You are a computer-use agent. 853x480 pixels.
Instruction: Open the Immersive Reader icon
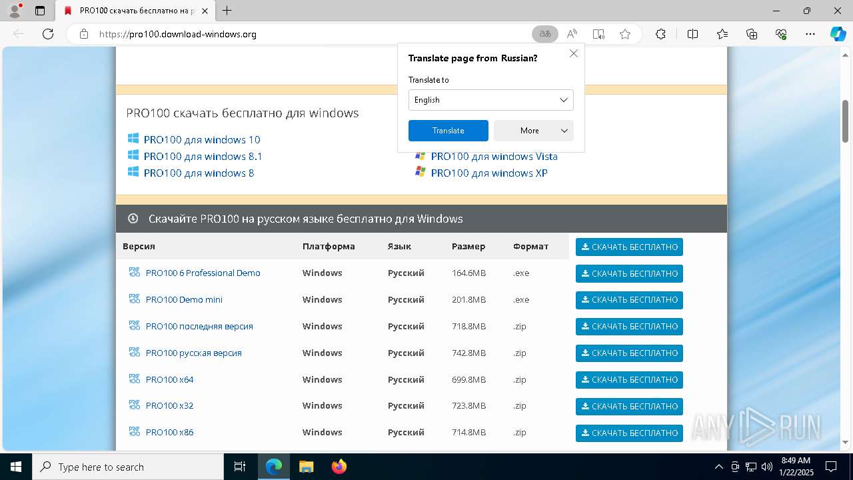pos(598,34)
